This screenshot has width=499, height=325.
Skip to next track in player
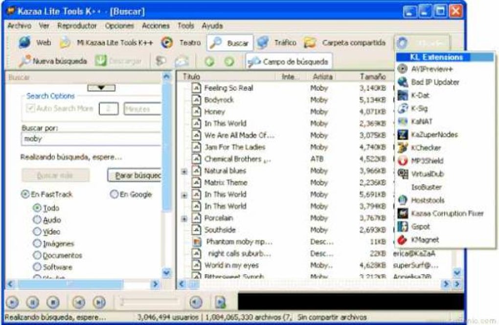click(99, 302)
